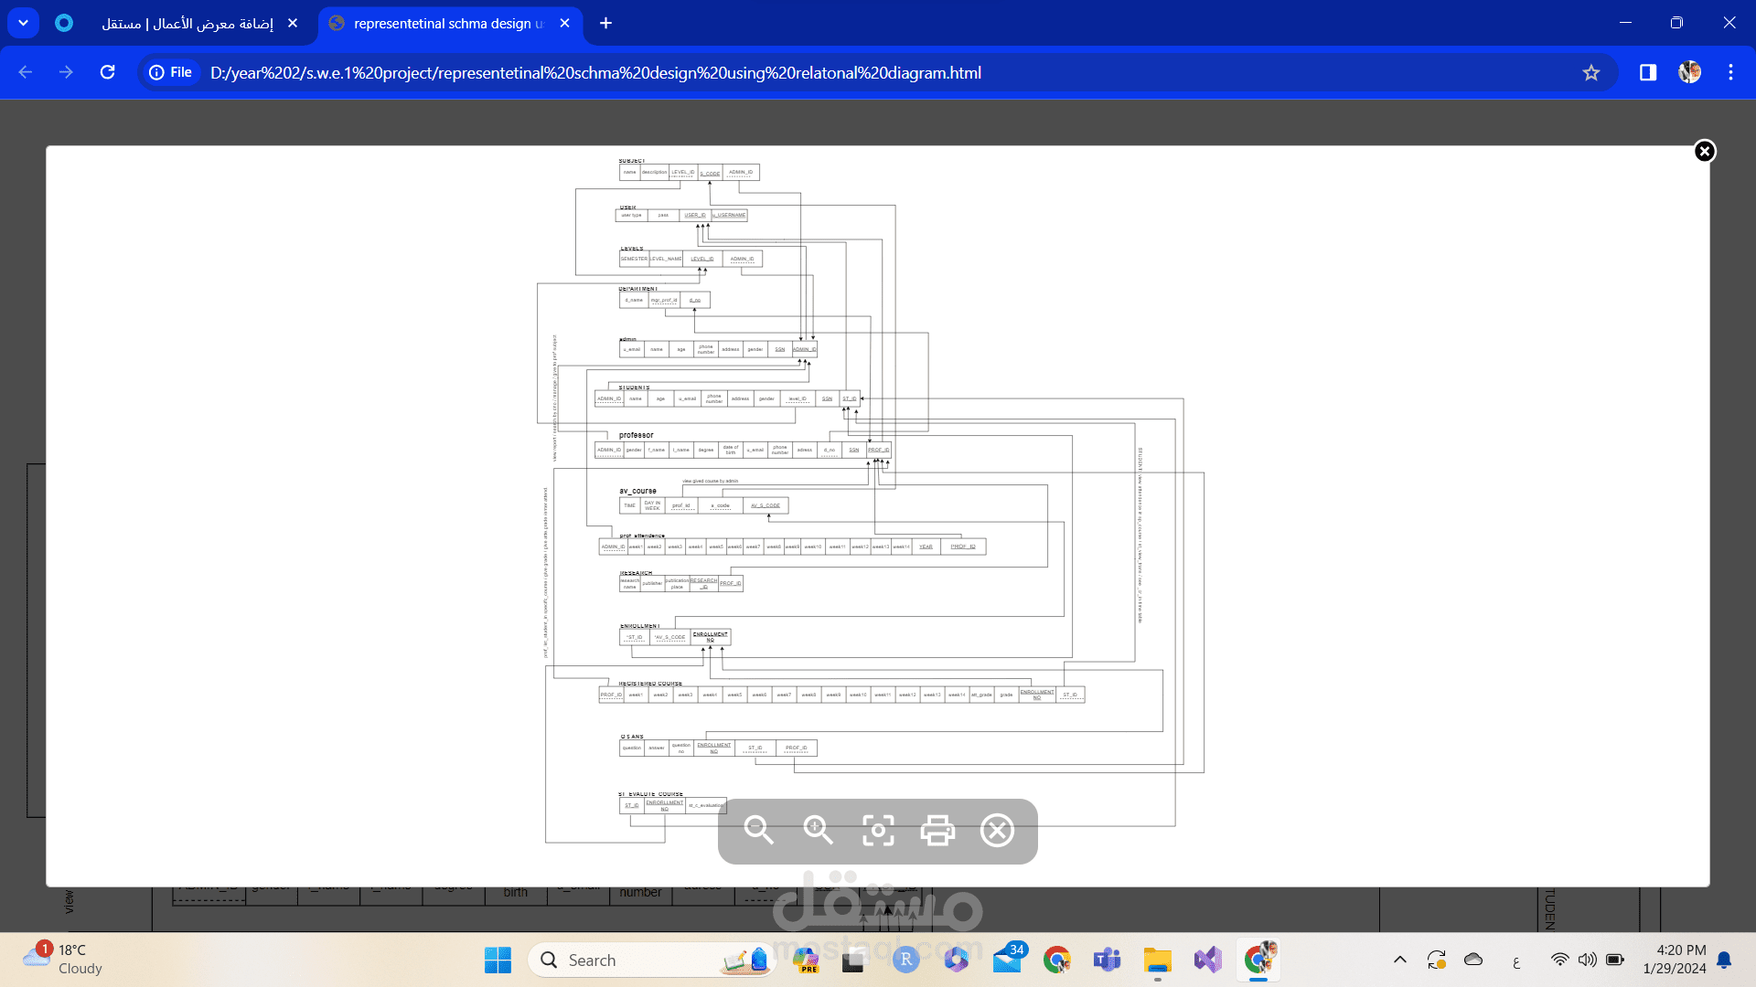Close the lightbox using the top-right X

[1705, 151]
